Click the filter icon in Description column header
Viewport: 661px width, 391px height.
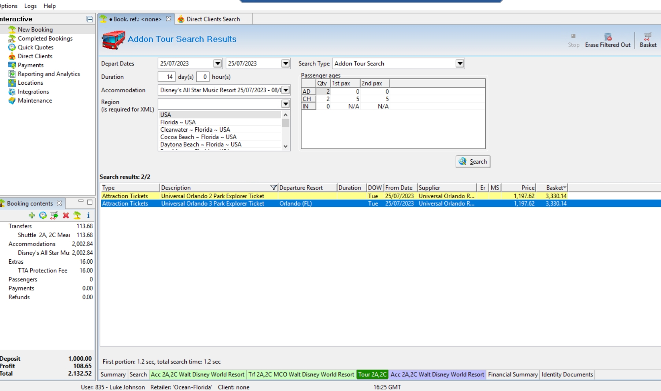[273, 188]
